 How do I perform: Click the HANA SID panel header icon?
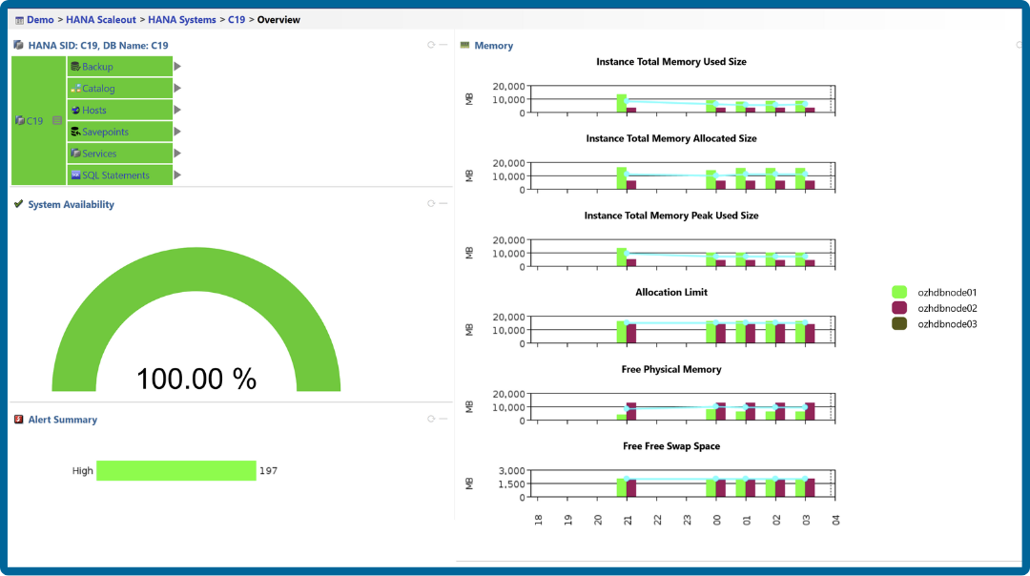click(18, 46)
